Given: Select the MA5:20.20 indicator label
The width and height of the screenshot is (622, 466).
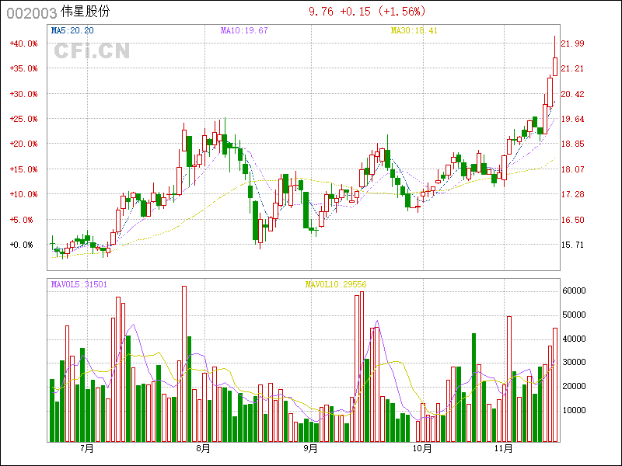Looking at the screenshot, I should coord(72,30).
